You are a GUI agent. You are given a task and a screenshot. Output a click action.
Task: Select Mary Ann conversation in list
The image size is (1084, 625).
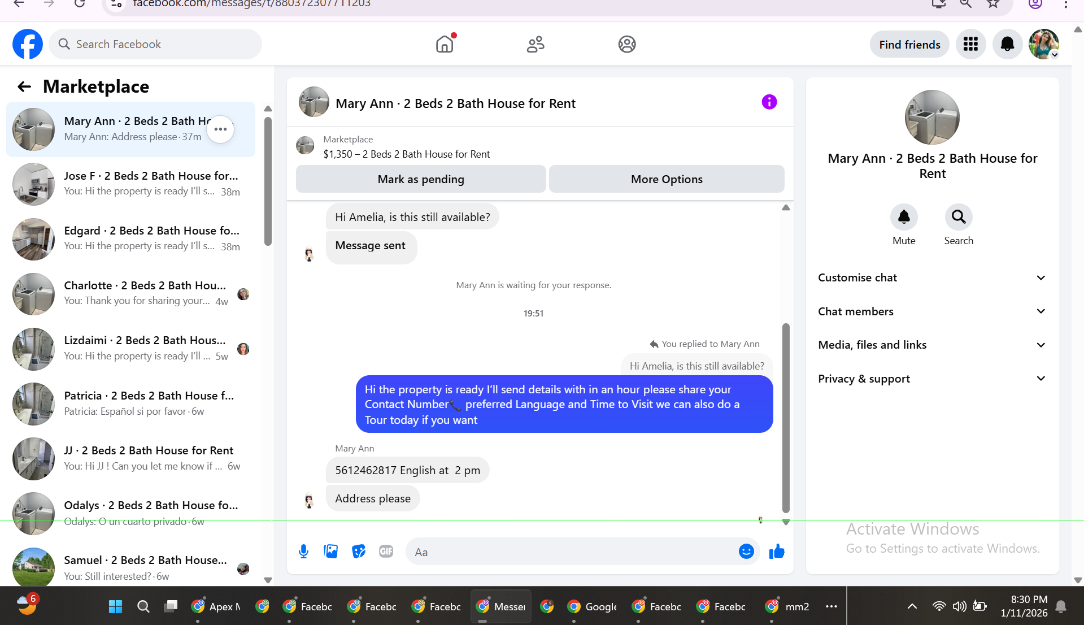click(131, 129)
